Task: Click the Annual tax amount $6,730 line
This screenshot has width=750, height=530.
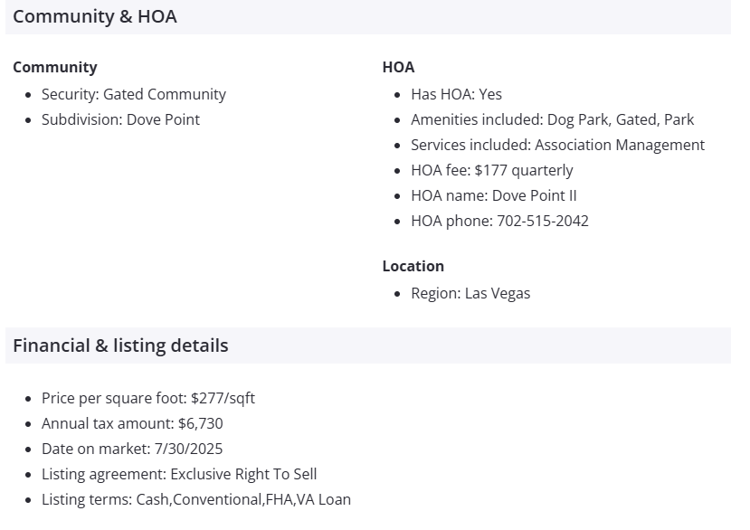Action: coord(132,423)
